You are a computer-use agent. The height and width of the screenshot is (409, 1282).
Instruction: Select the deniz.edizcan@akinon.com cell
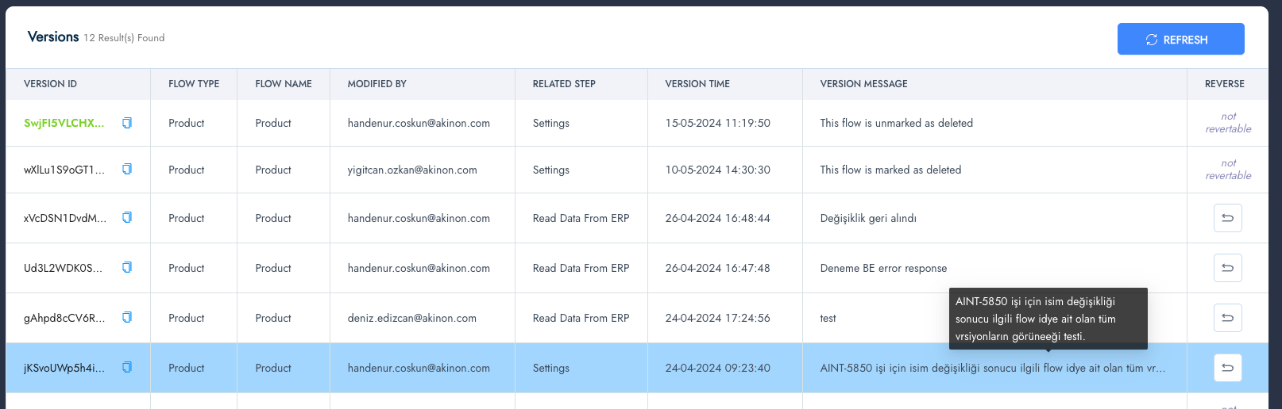click(x=411, y=318)
